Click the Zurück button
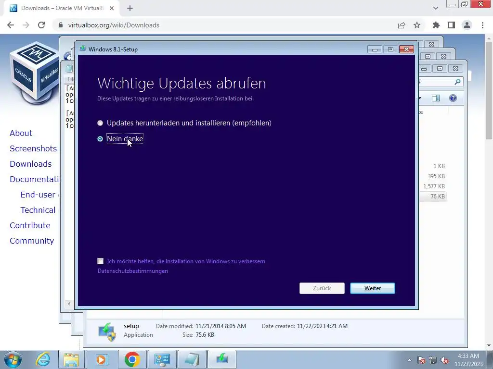Viewport: 493px width, 369px height. (322, 288)
